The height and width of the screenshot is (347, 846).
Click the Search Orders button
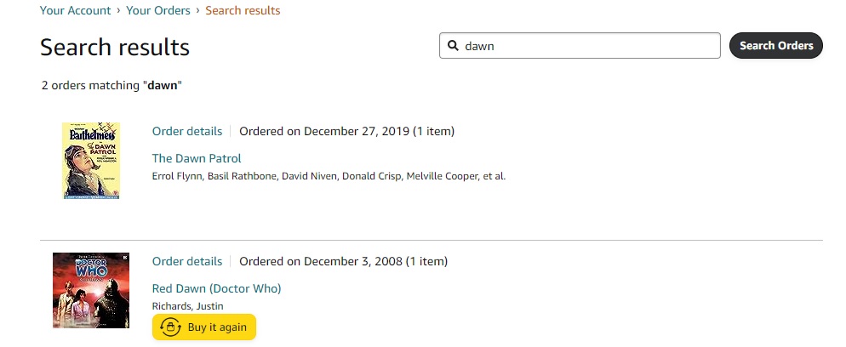tap(775, 46)
